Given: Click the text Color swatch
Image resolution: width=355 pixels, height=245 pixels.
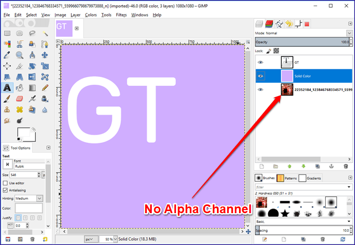Looking at the screenshot, I should (x=29, y=208).
